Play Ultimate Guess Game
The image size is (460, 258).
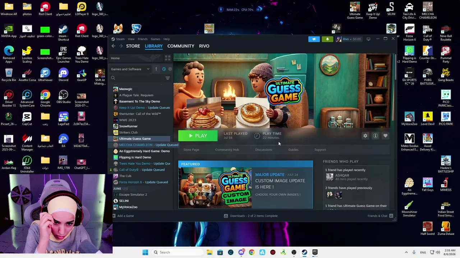(x=198, y=136)
